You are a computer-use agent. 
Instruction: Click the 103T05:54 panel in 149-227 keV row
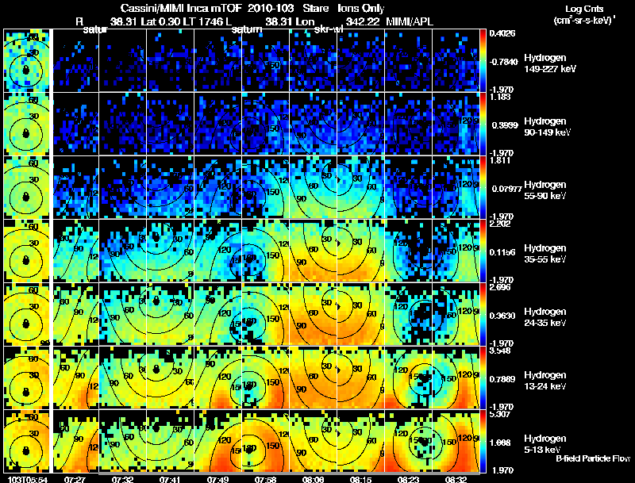tap(26, 60)
